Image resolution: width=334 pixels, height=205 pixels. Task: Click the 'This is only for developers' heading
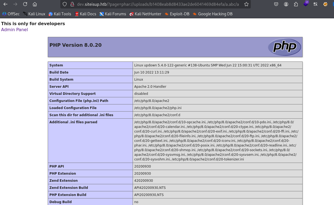[33, 24]
